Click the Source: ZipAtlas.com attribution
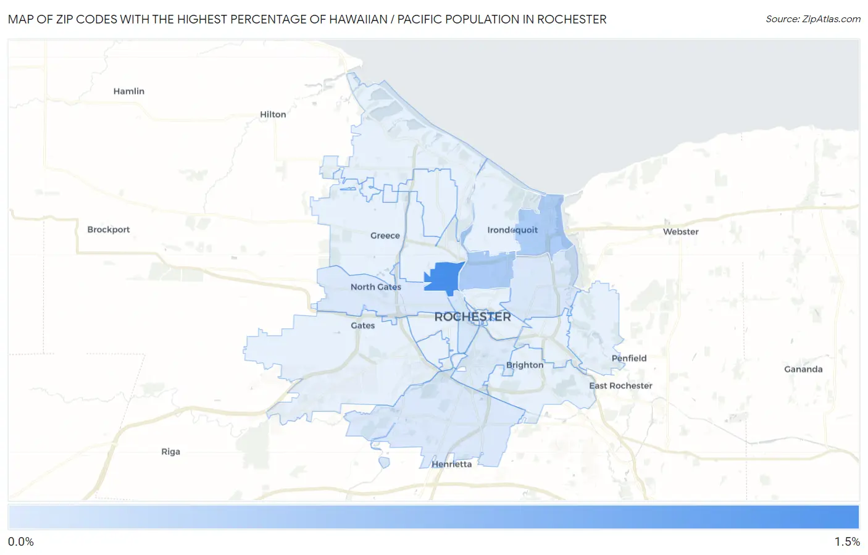Viewport: 868px width, 555px height. (813, 19)
